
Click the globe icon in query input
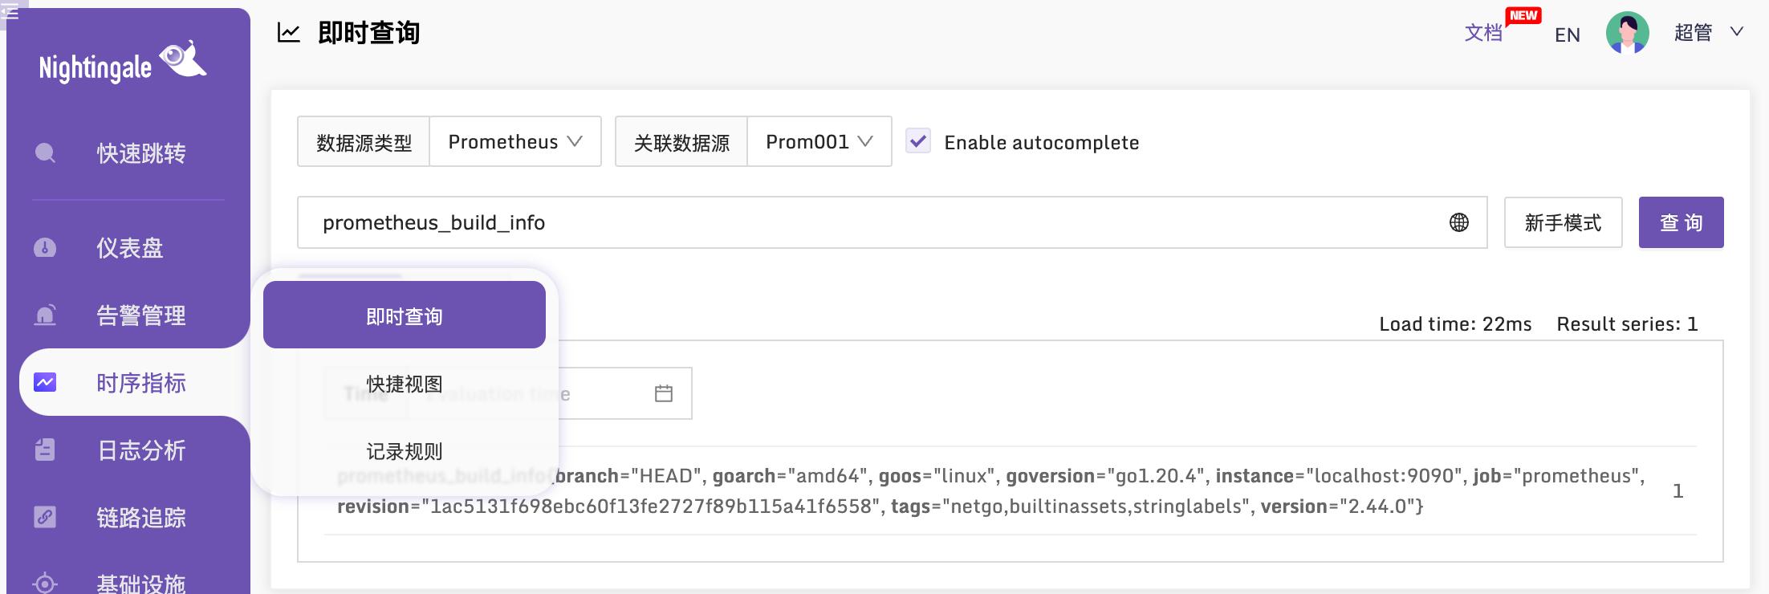1459,222
